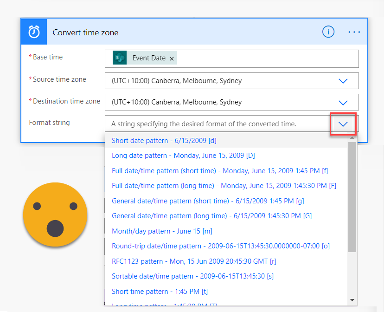Screen dimensions: 384x312
Task: Click the Format string label
Action: click(x=50, y=123)
